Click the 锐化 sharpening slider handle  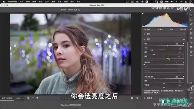point(167,46)
